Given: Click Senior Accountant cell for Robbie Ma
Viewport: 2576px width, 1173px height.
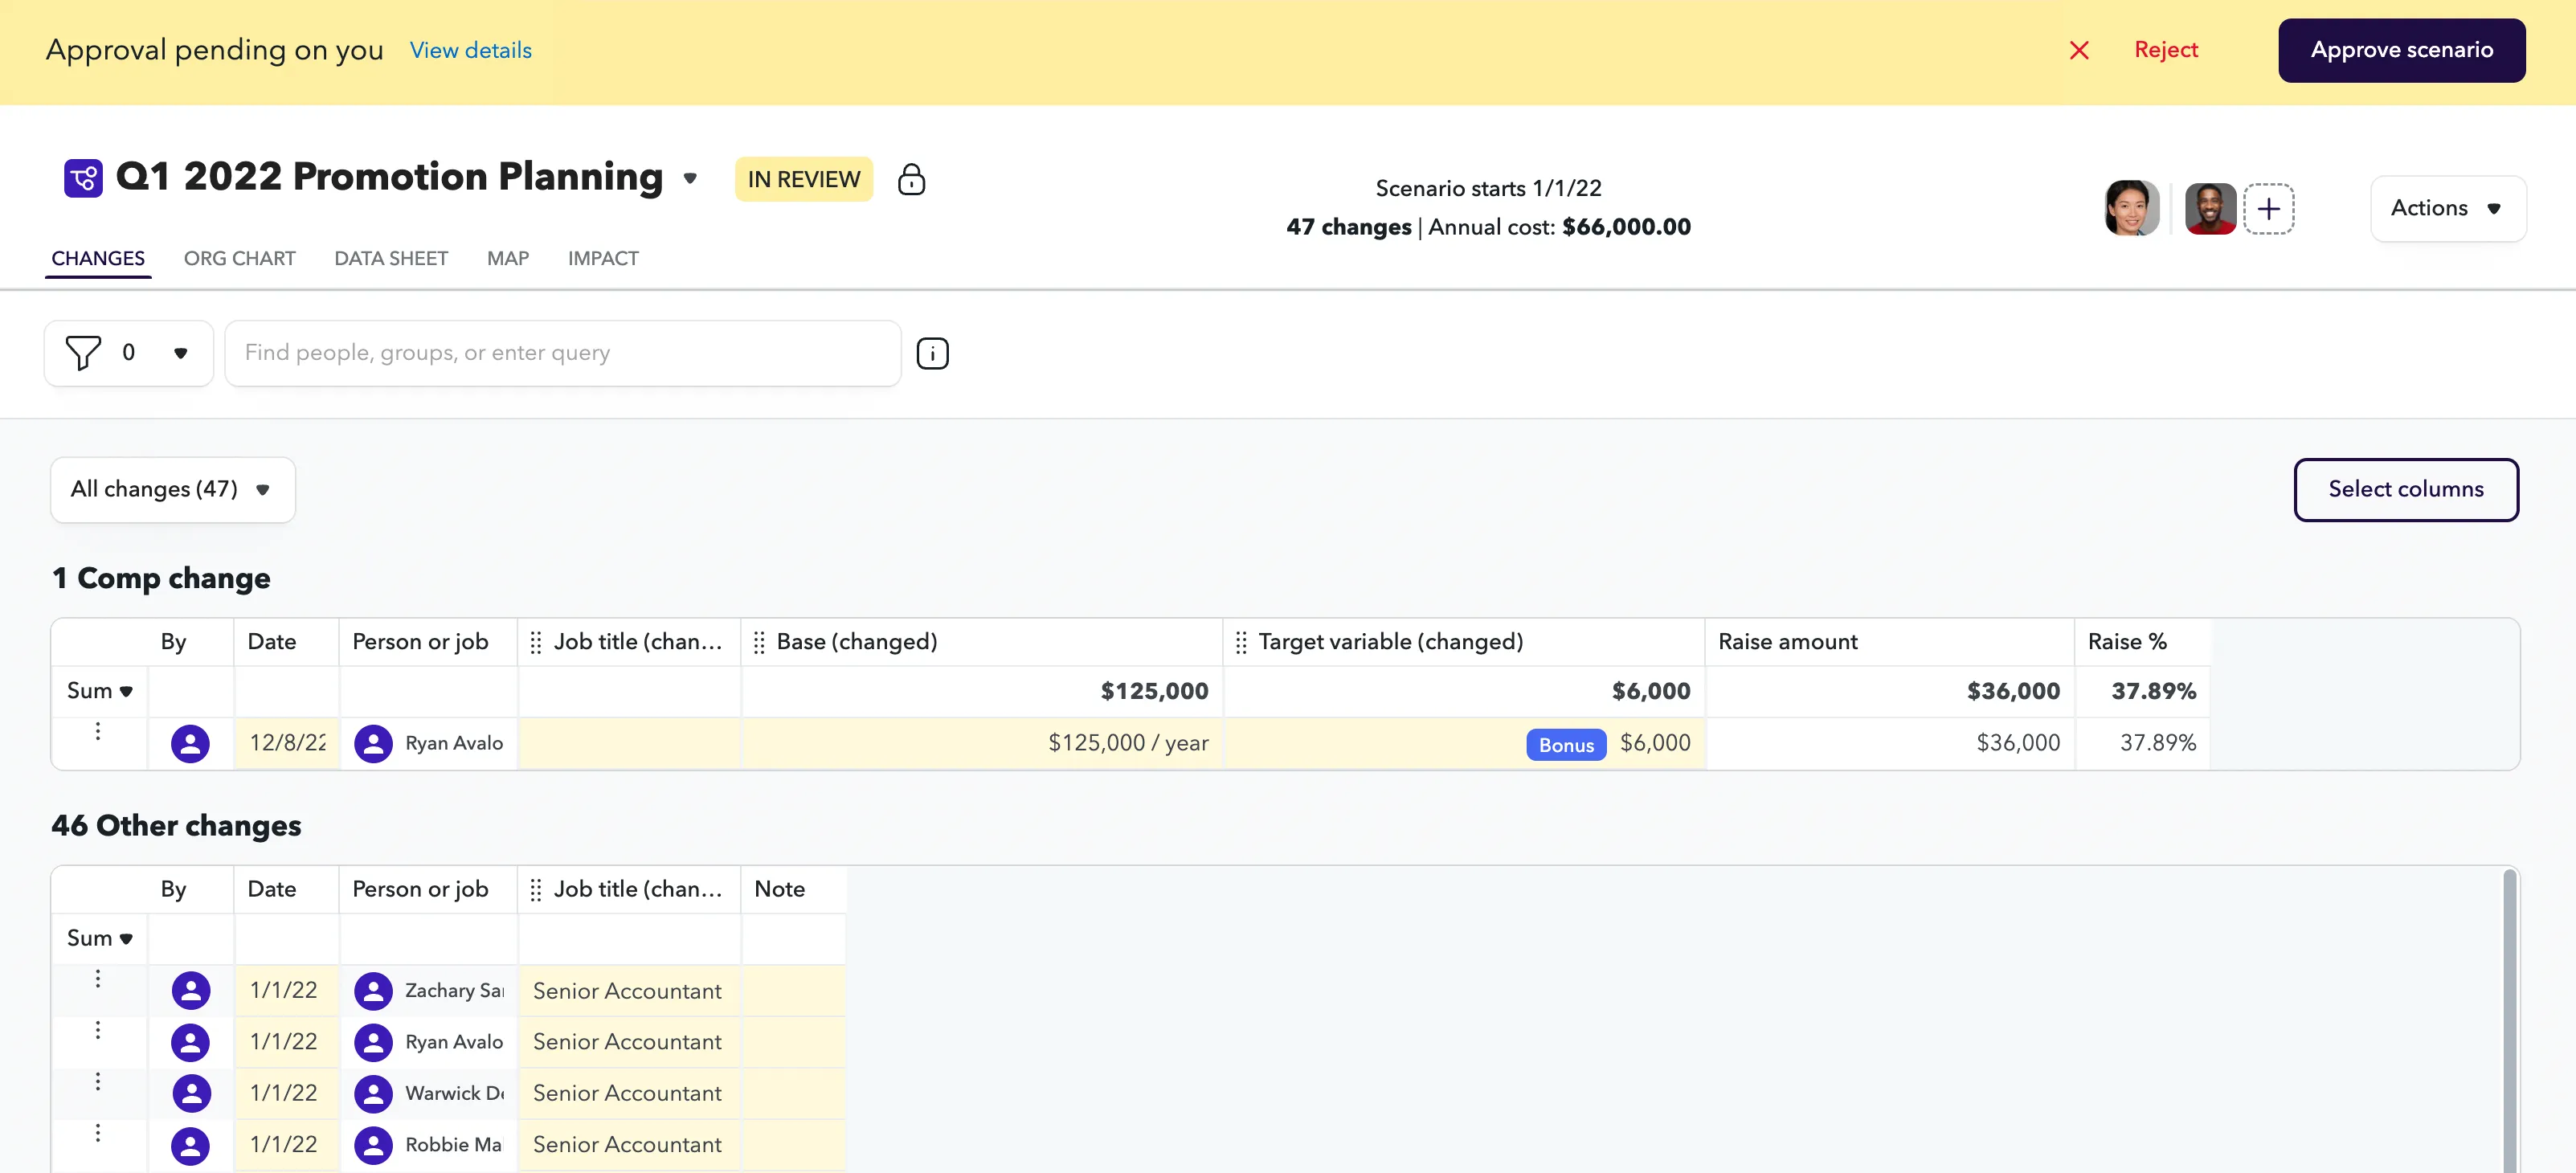Looking at the screenshot, I should [629, 1144].
